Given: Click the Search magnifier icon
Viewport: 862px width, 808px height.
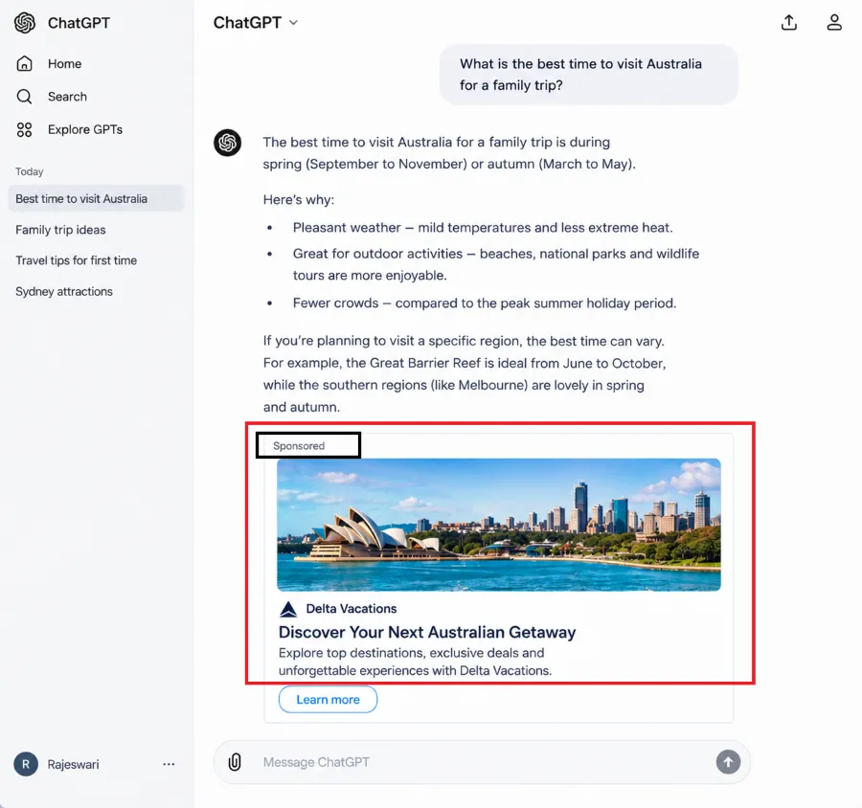Looking at the screenshot, I should [x=24, y=97].
